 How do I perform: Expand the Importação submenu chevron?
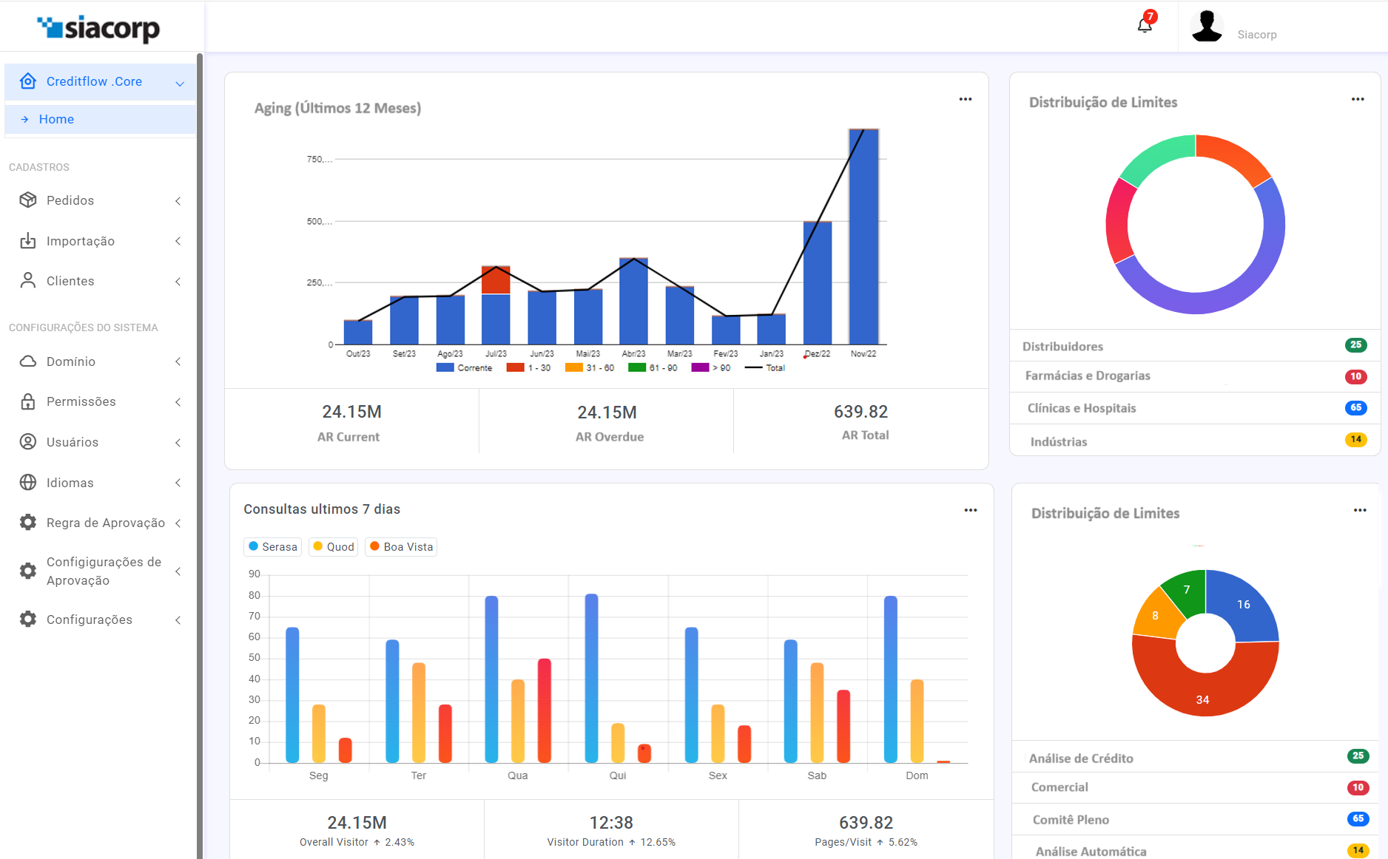click(x=178, y=241)
